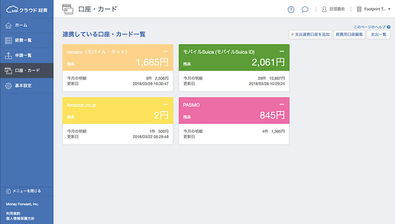Open 利用規約 link in sidebar footer
This screenshot has width=395, height=224.
(x=13, y=214)
